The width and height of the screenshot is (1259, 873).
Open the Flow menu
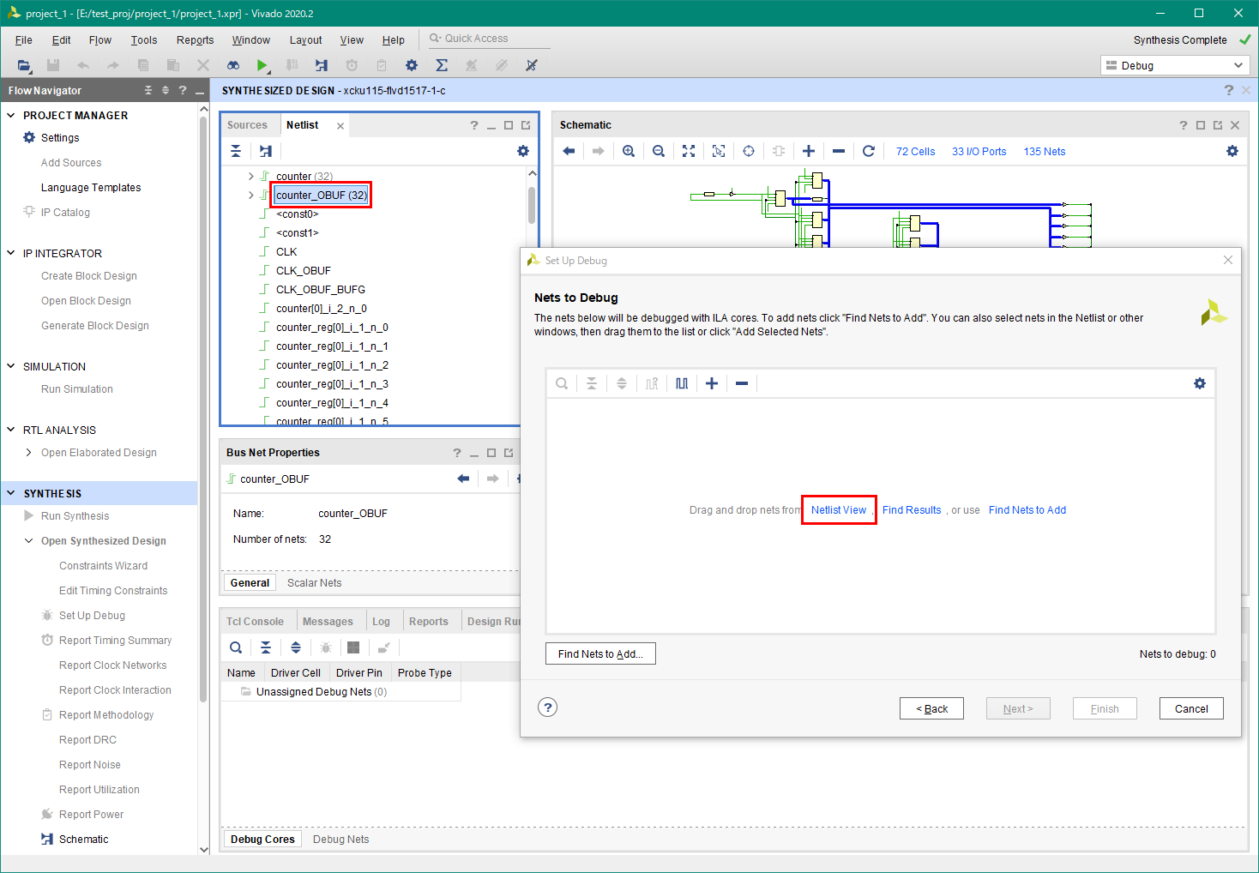(x=100, y=39)
